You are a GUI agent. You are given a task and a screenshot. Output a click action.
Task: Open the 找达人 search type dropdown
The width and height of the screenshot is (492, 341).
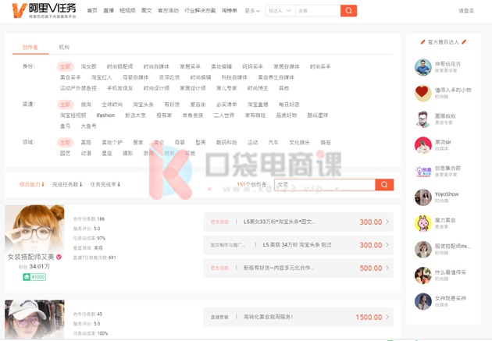coord(280,11)
